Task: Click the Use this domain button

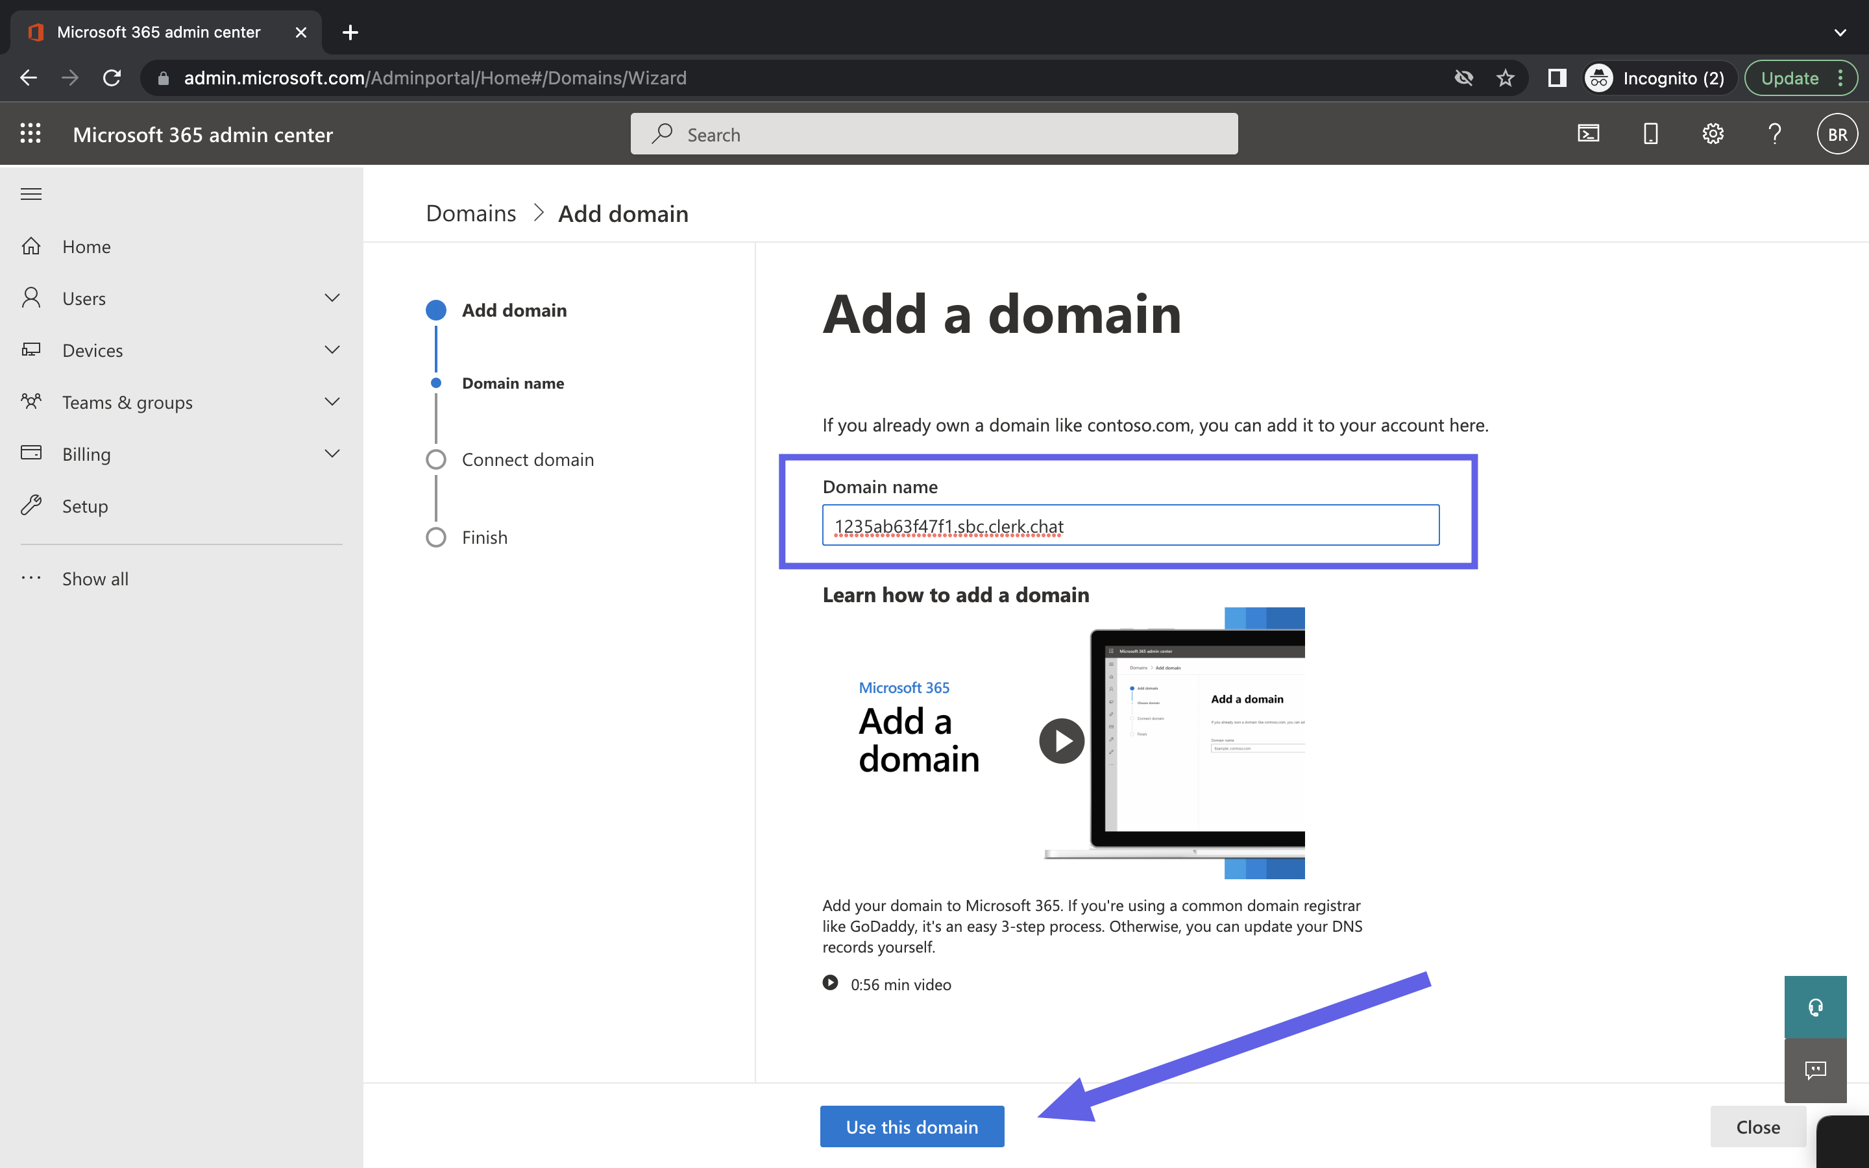Action: click(911, 1126)
